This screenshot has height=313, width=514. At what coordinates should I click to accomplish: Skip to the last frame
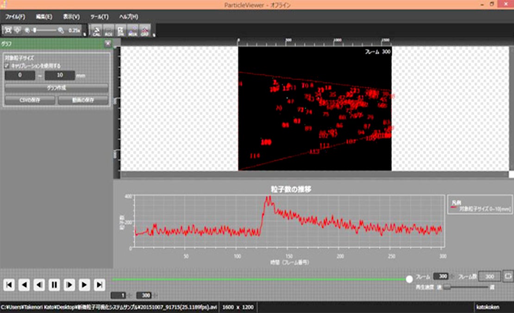99,285
